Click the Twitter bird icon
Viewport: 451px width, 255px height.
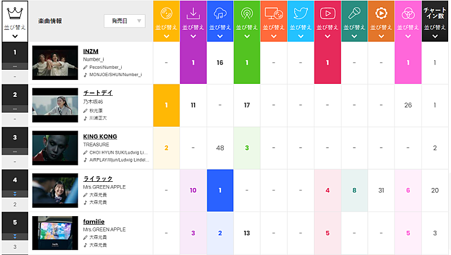coord(300,13)
